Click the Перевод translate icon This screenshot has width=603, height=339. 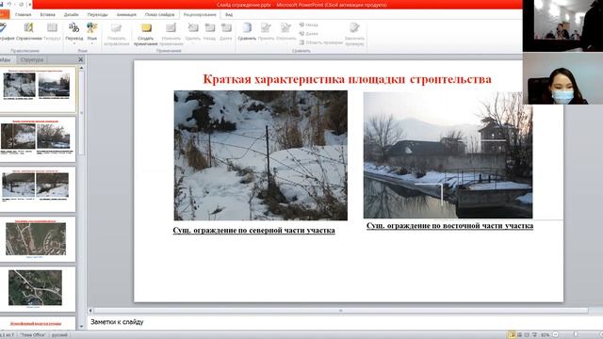[73, 27]
